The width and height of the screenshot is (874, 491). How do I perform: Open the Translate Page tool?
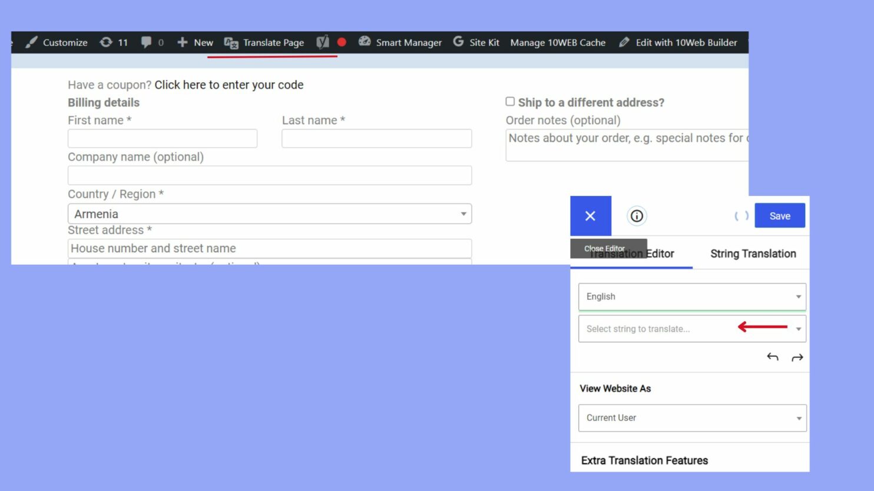(x=264, y=42)
